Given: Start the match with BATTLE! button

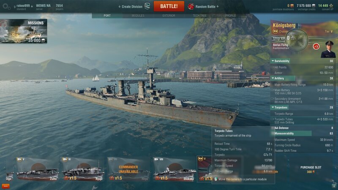Looking at the screenshot, I should [x=169, y=6].
